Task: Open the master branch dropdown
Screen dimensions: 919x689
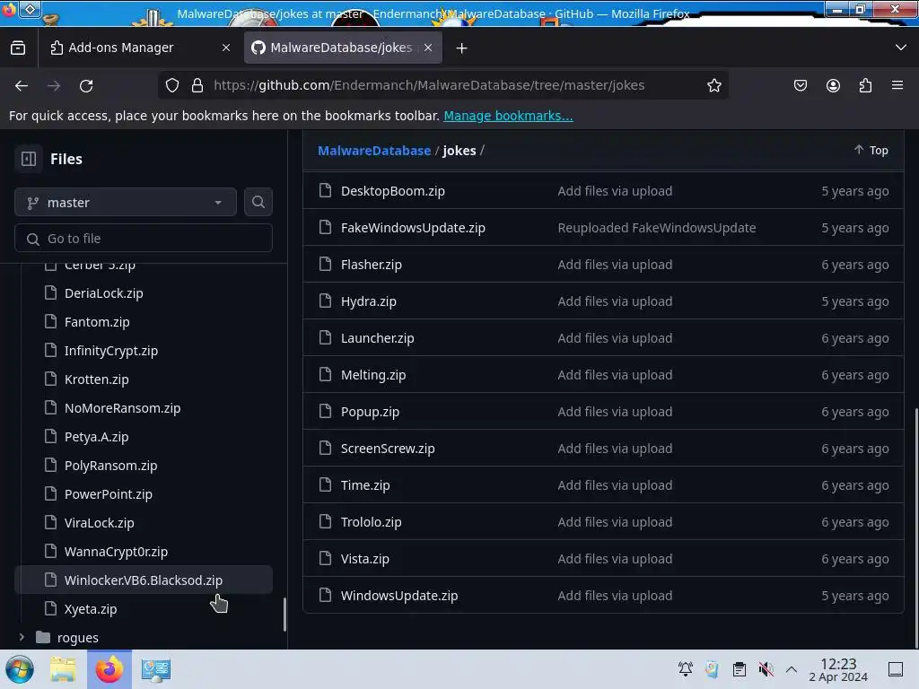Action: coord(126,202)
